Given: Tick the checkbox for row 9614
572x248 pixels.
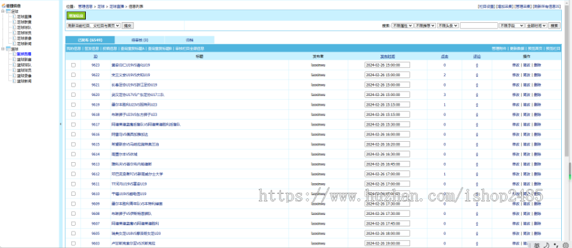Looking at the screenshot, I should (x=73, y=154).
